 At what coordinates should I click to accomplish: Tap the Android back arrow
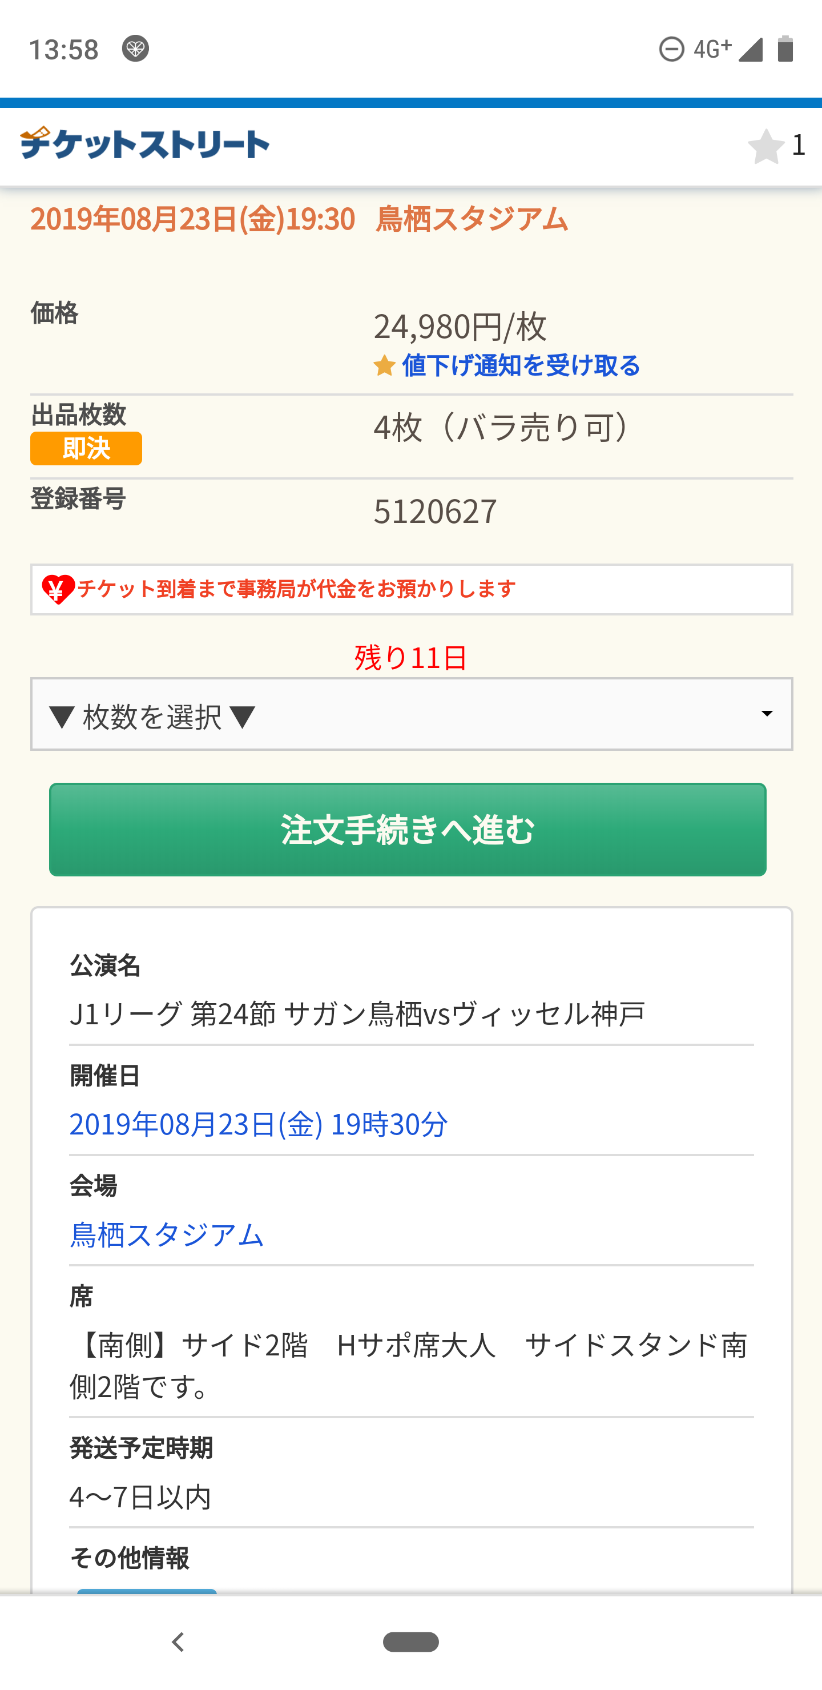(x=177, y=1642)
